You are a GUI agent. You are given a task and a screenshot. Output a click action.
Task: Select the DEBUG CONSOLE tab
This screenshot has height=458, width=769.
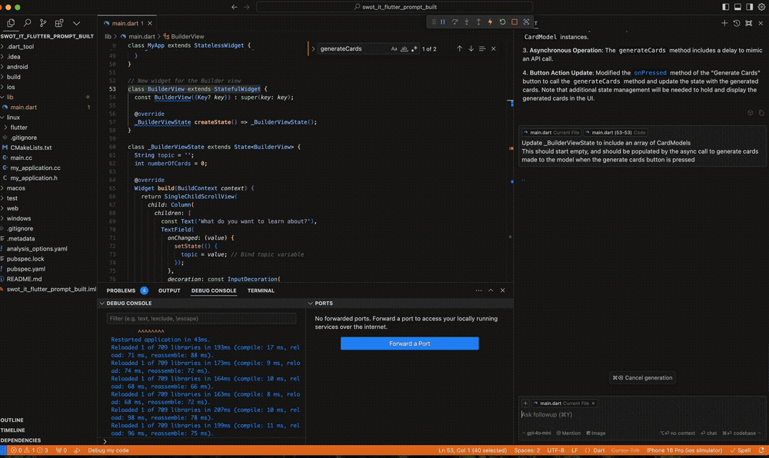click(x=213, y=290)
